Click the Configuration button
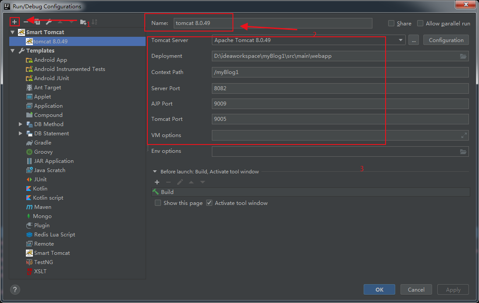The height and width of the screenshot is (303, 479). (x=446, y=40)
